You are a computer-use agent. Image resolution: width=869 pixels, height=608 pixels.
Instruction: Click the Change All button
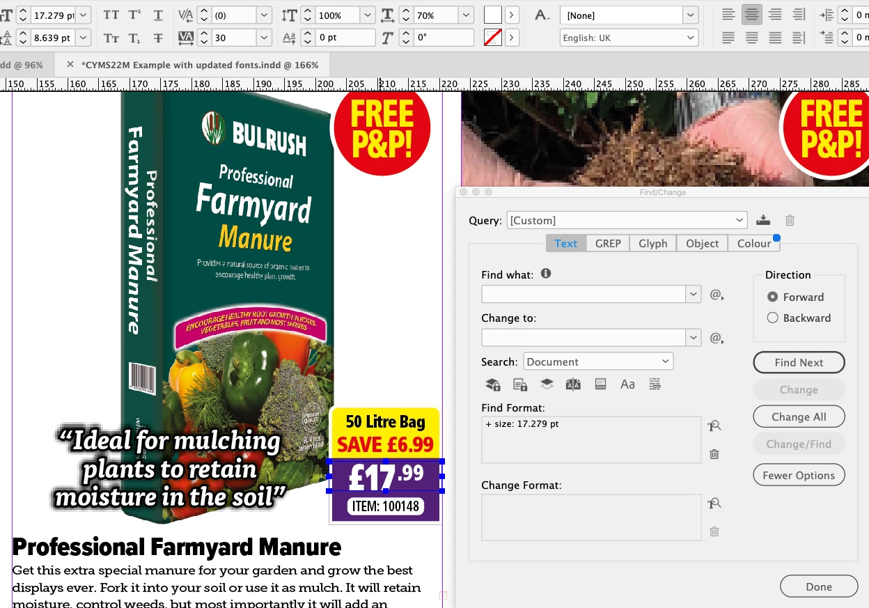799,416
